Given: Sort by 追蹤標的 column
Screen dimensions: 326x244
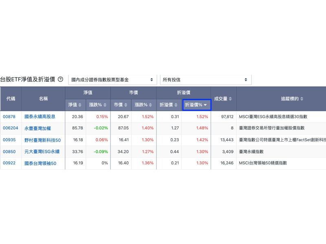Looking at the screenshot, I should [x=302, y=99].
